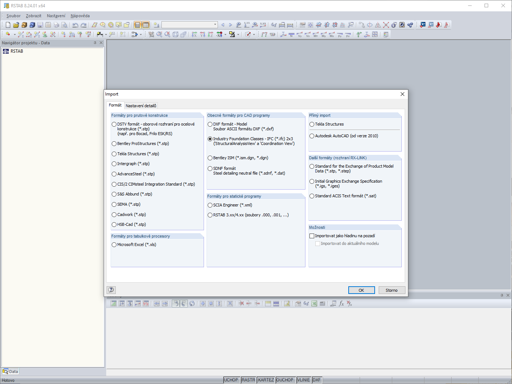Confirm import with the OK button

click(361, 290)
